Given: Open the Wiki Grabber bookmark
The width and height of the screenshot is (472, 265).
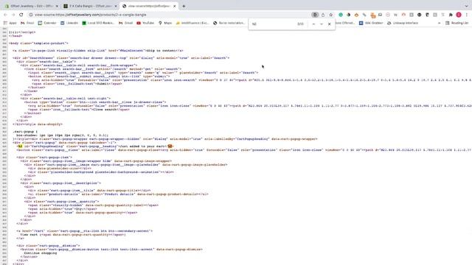Looking at the screenshot, I should [371, 23].
